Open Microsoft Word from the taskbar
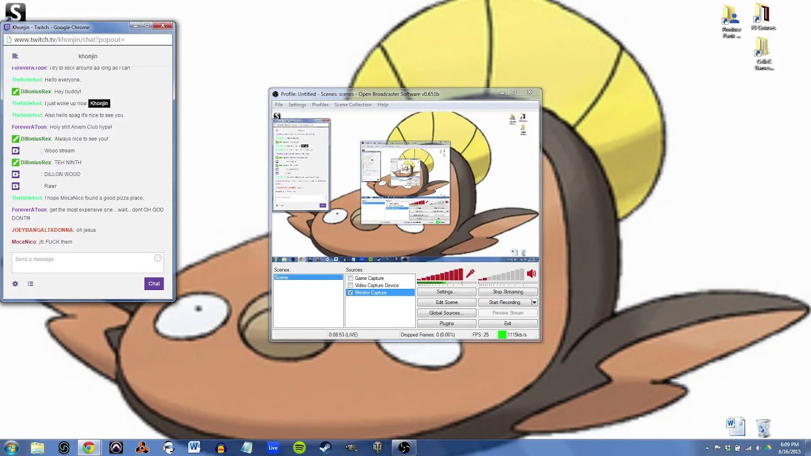Viewport: 811px width, 456px height. click(x=195, y=448)
